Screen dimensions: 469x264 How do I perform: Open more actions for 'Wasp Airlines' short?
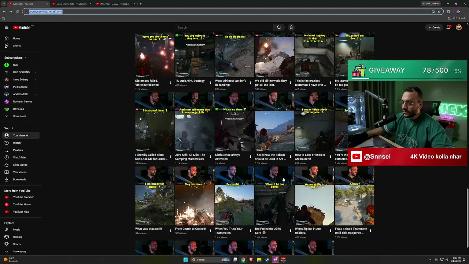(x=251, y=82)
